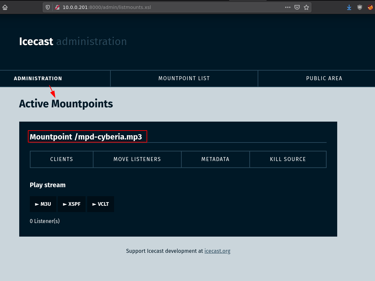The image size is (375, 281).
Task: Switch to the Public Area tab
Action: pos(324,79)
